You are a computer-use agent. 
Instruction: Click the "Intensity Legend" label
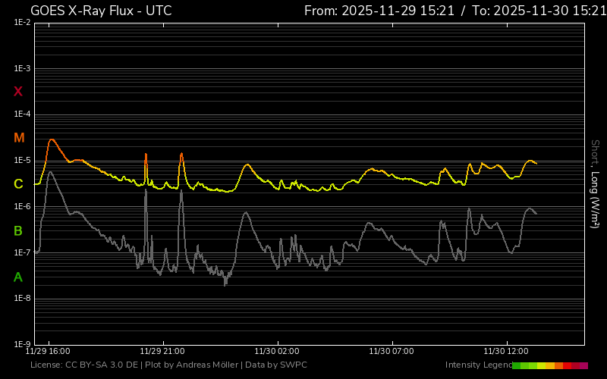(479, 365)
